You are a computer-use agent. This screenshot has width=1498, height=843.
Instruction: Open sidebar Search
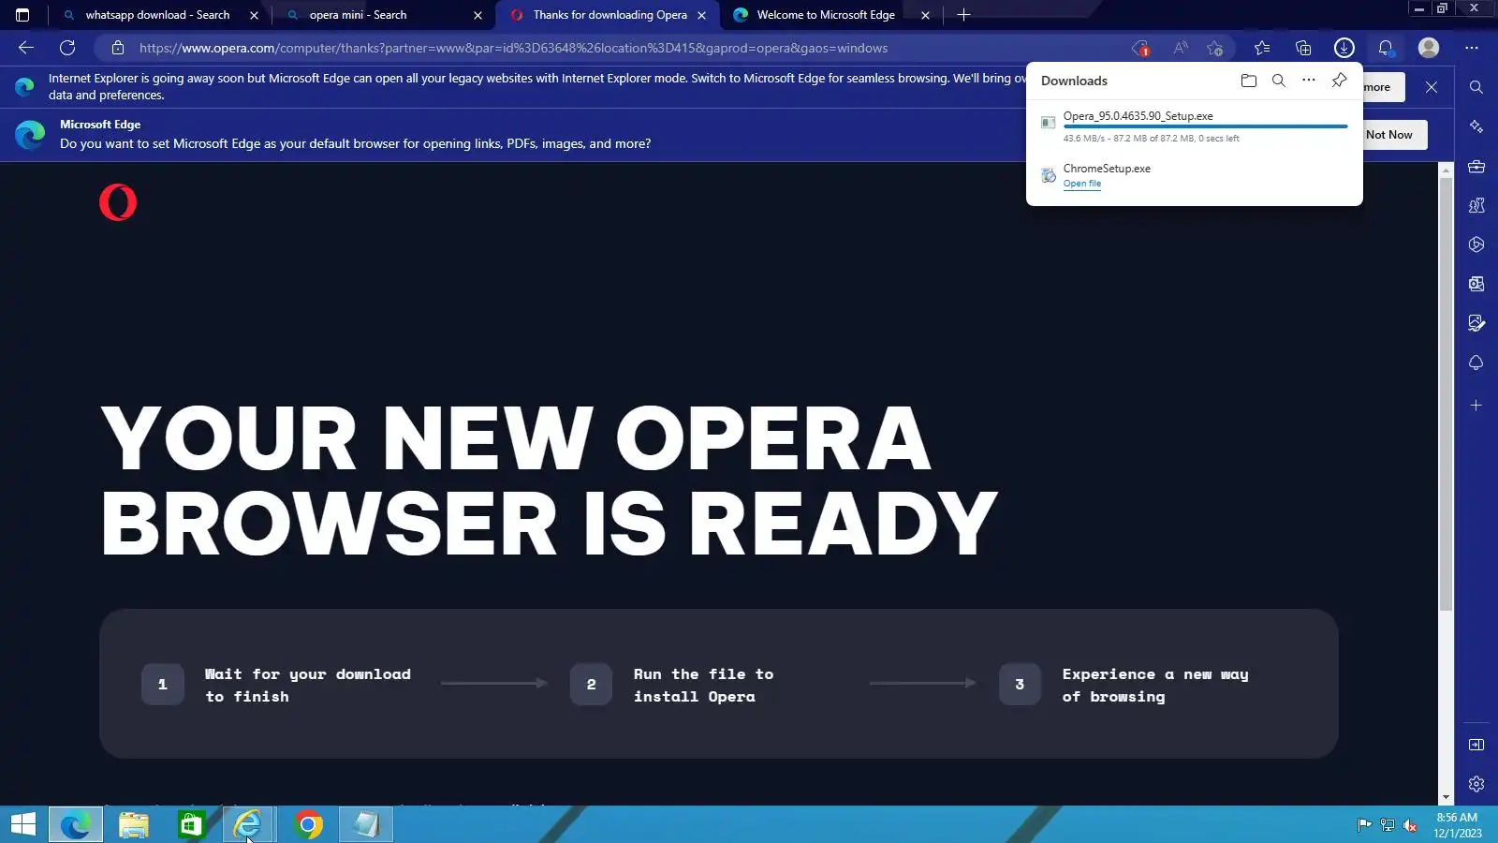pyautogui.click(x=1476, y=87)
